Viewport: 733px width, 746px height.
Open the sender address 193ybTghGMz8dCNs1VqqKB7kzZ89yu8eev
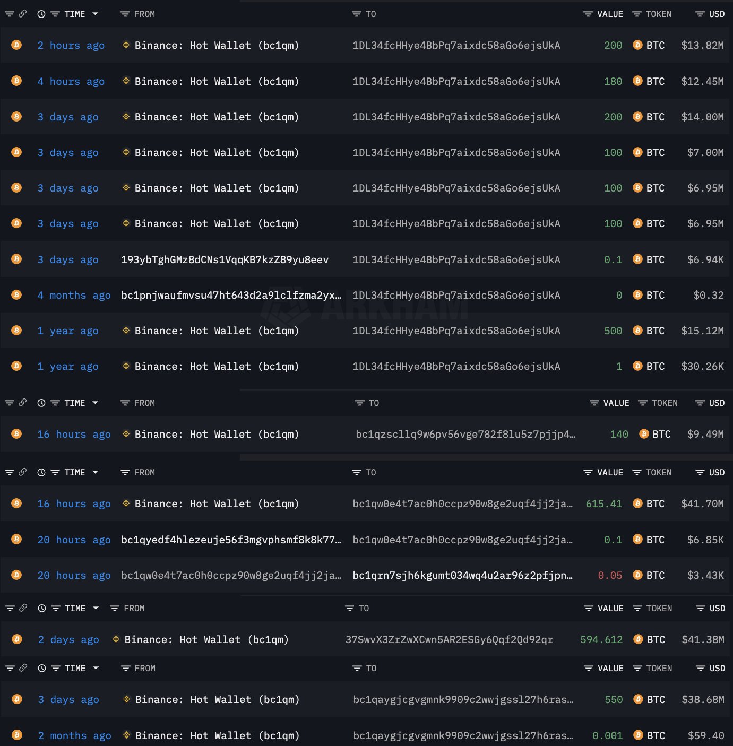(225, 259)
